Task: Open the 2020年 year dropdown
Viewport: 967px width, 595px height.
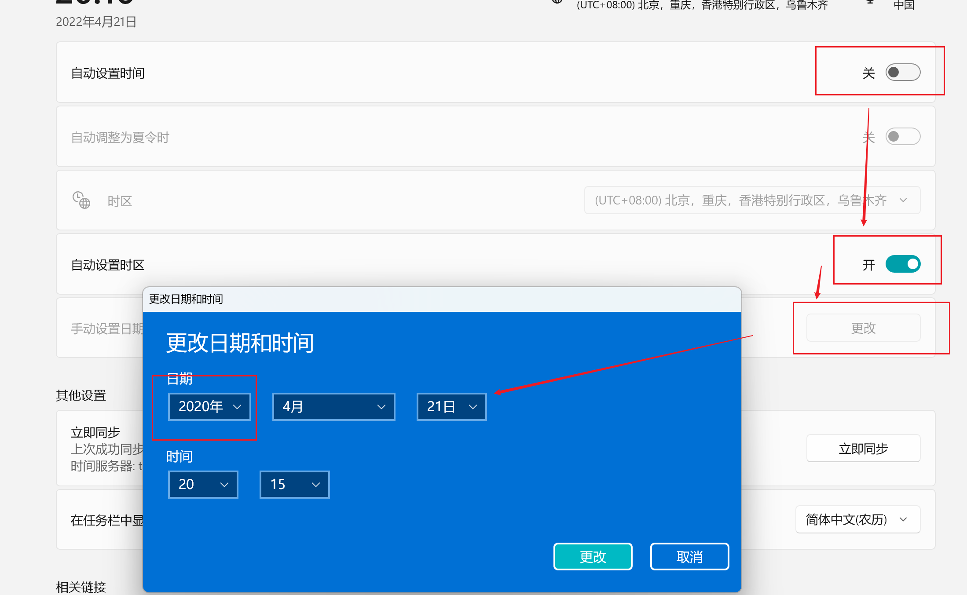Action: pos(209,407)
